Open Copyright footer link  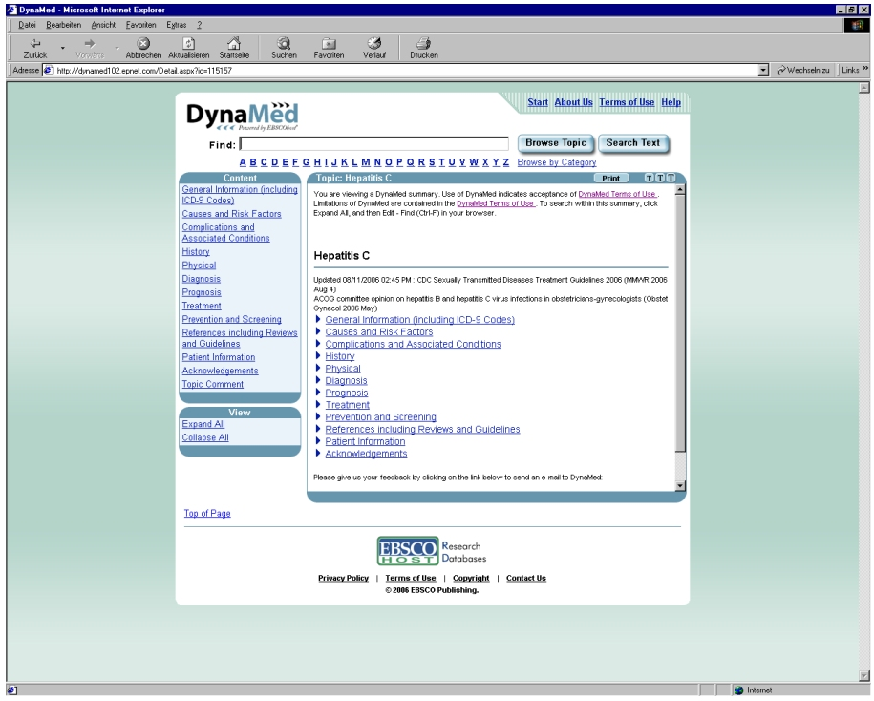pyautogui.click(x=471, y=578)
